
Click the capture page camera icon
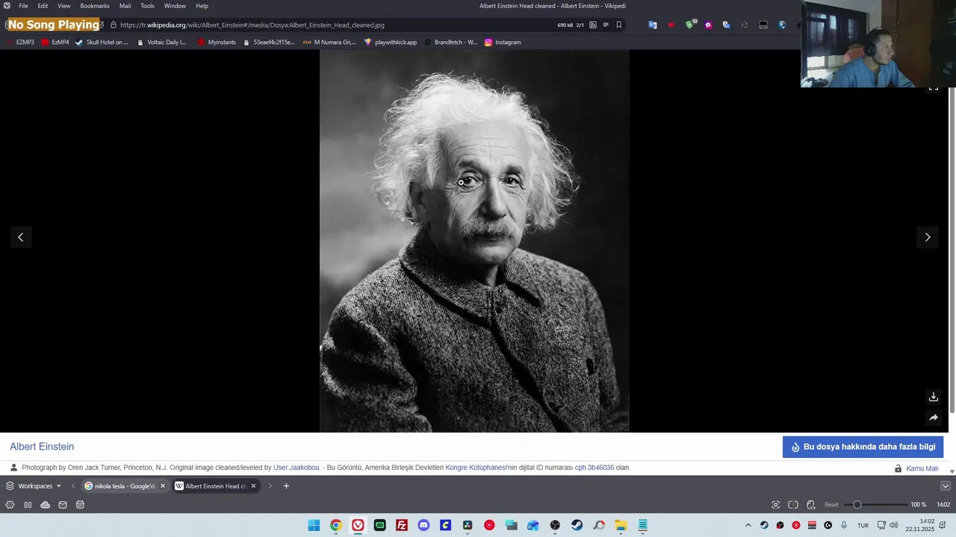775,505
